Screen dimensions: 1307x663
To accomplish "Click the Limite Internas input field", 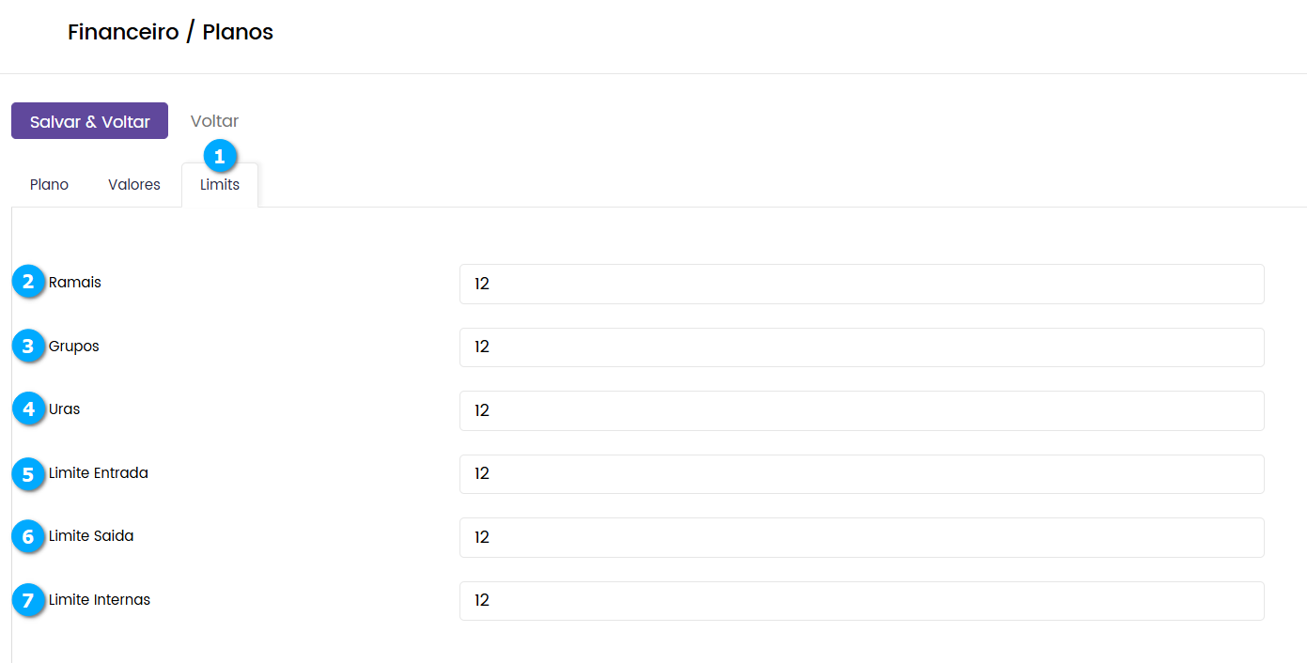I will click(861, 601).
